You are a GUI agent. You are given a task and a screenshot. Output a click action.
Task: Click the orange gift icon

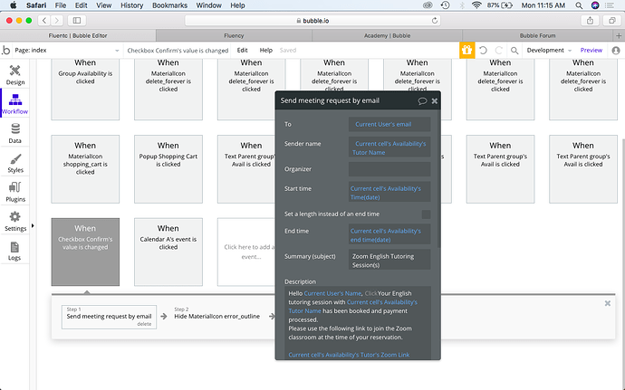click(466, 50)
